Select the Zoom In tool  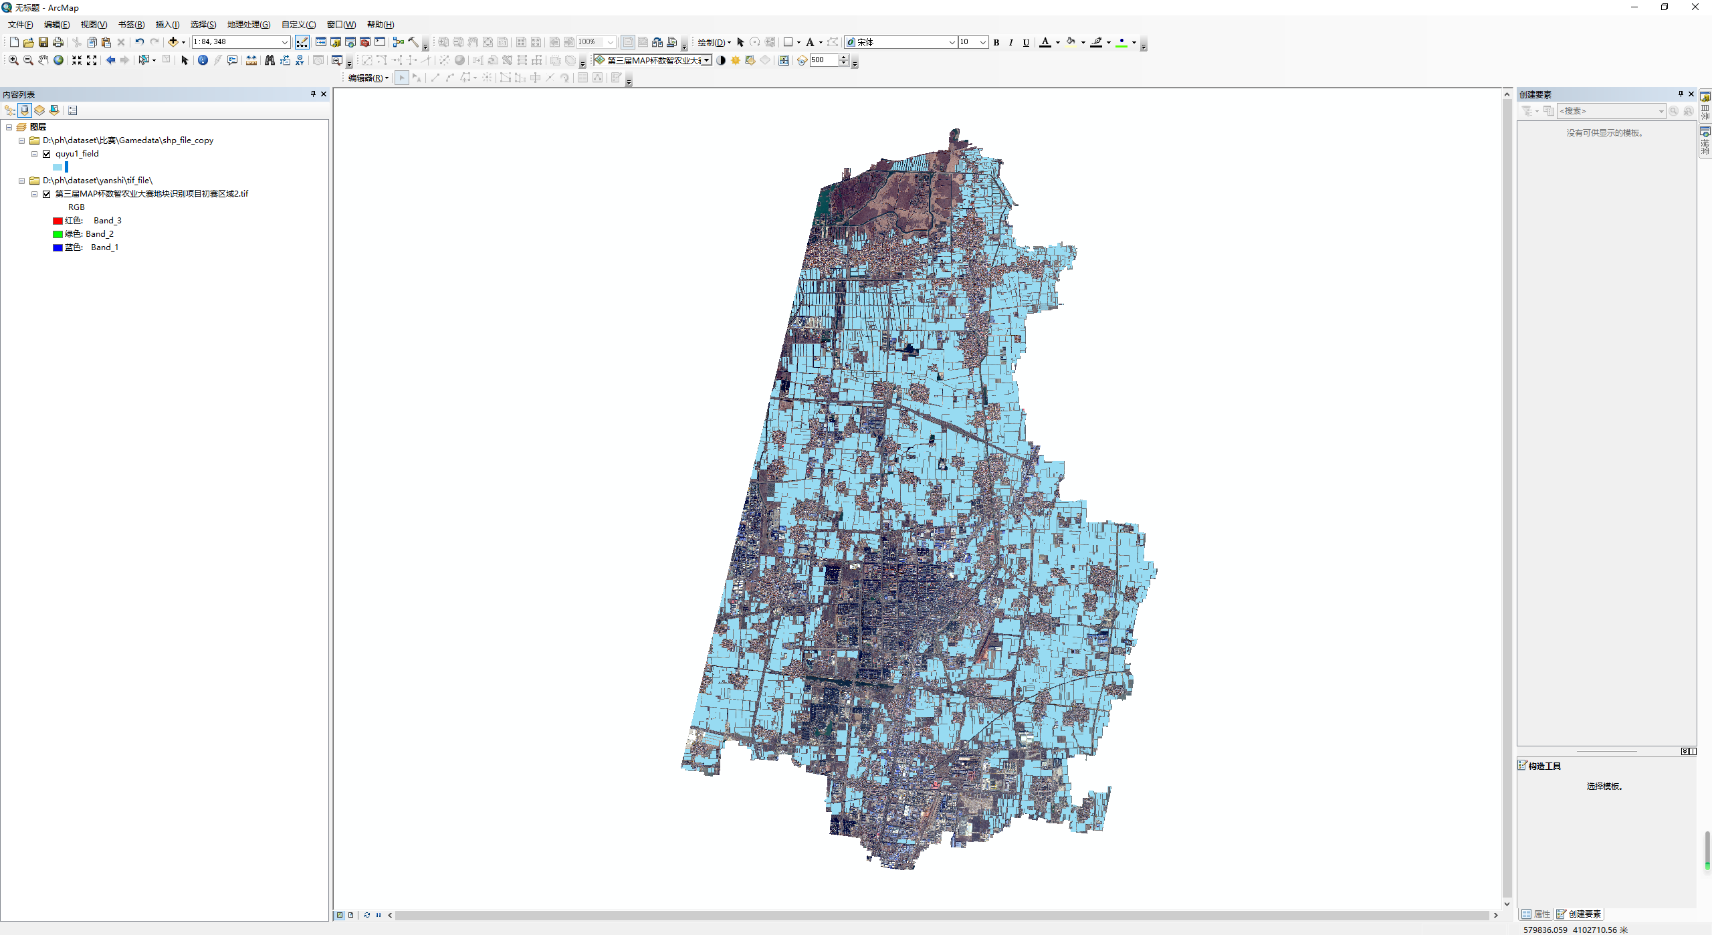pos(13,60)
